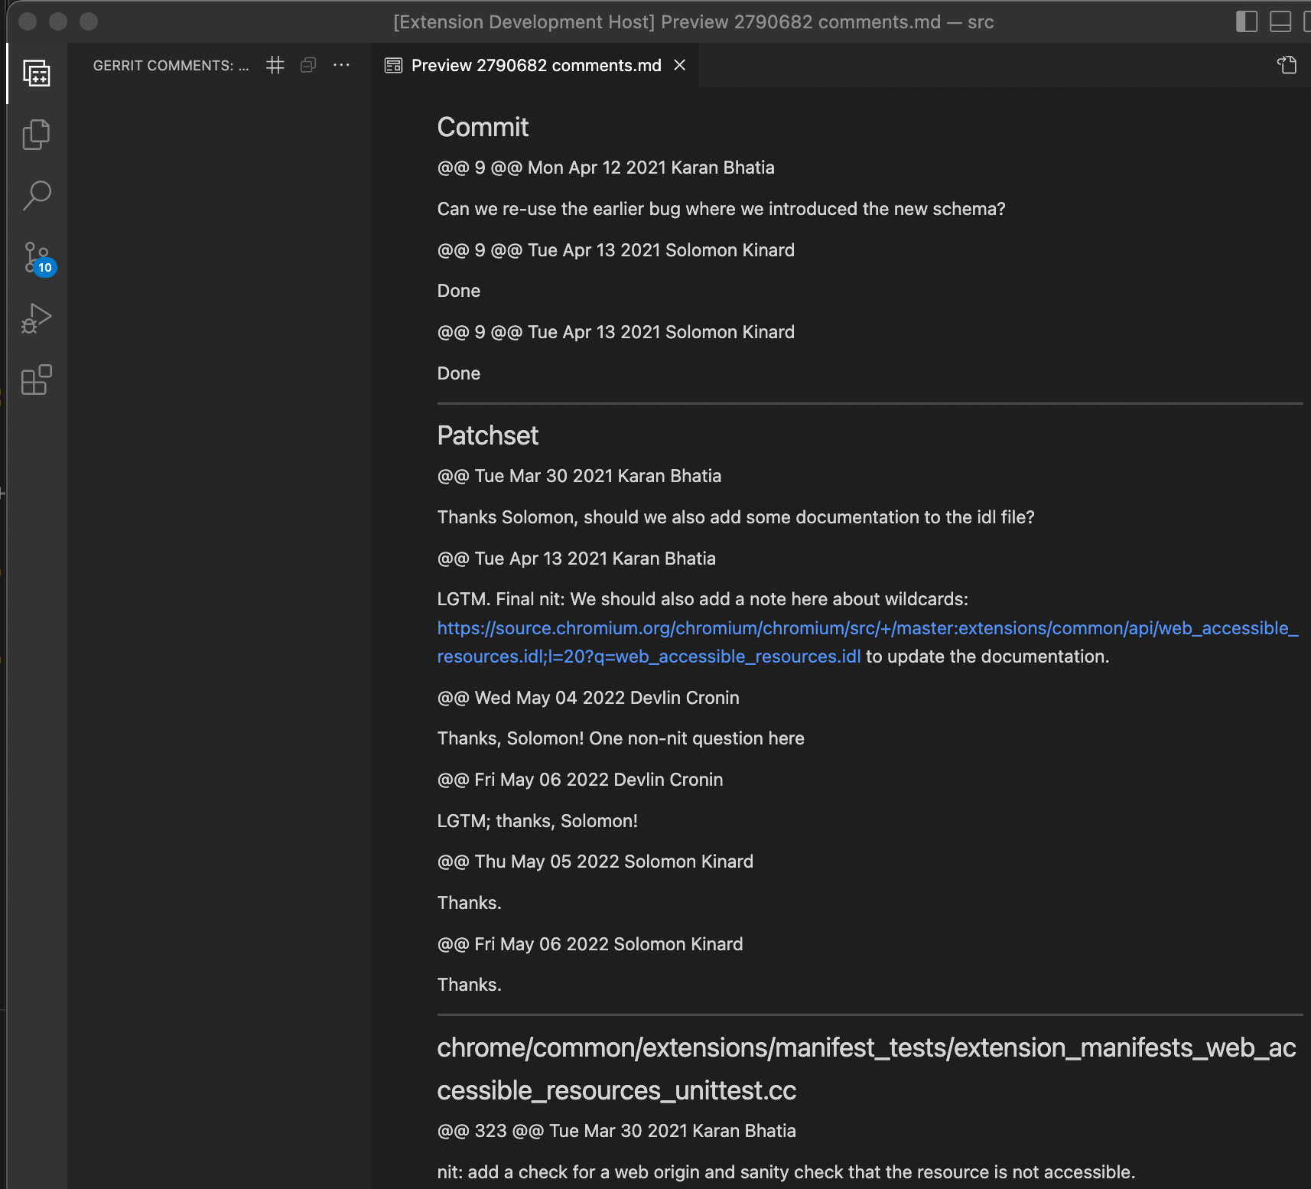Open the Explorer view
Viewport: 1311px width, 1189px height.
(36, 135)
